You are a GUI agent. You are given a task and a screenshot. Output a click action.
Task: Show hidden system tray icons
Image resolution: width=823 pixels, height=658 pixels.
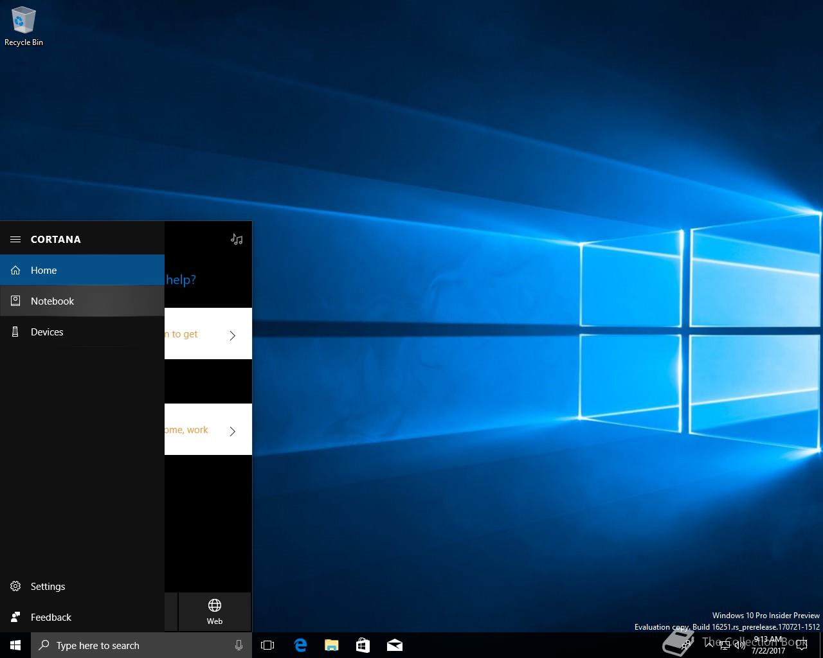pyautogui.click(x=709, y=645)
